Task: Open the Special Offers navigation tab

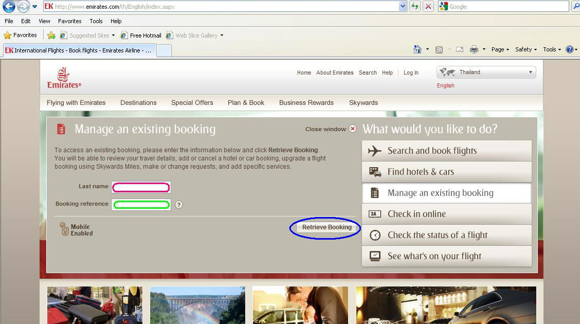Action: click(x=192, y=103)
